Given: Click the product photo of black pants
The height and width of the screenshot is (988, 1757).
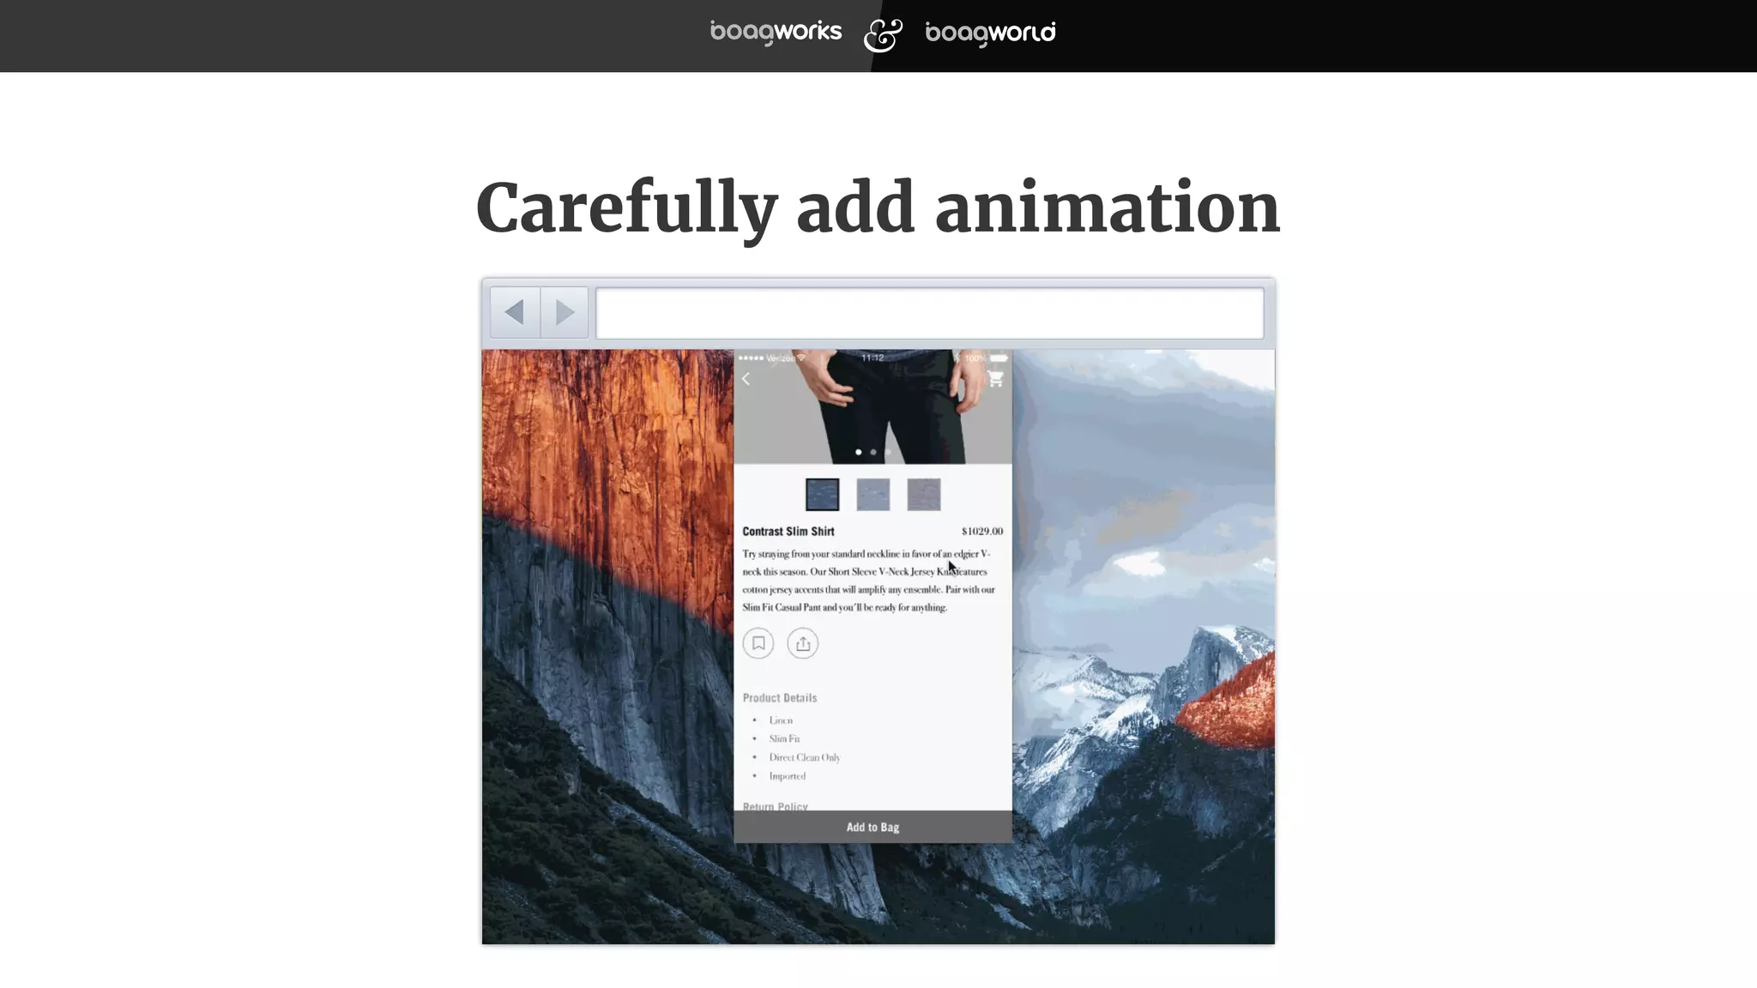Looking at the screenshot, I should pos(873,407).
